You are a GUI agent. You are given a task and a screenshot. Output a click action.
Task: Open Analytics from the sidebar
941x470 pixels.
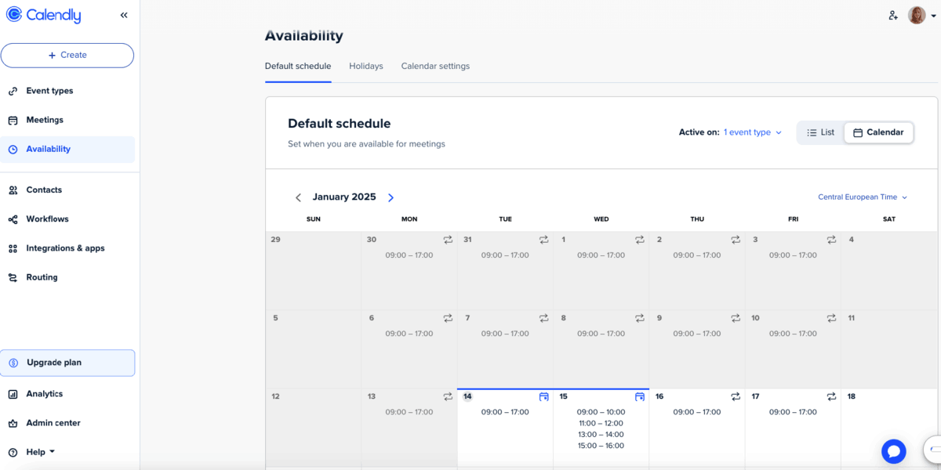click(44, 393)
